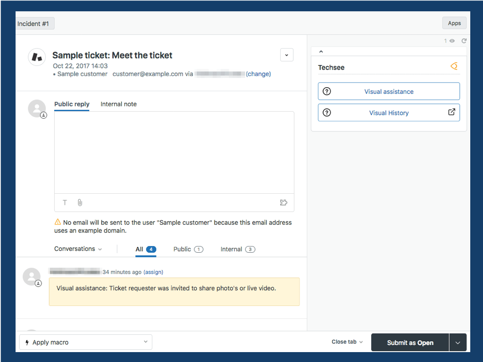Click the ticket organization logo avatar

(x=37, y=57)
